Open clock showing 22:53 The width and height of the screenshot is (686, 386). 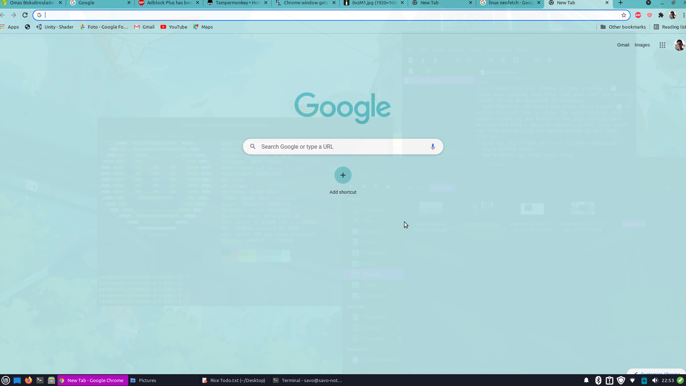[667, 380]
